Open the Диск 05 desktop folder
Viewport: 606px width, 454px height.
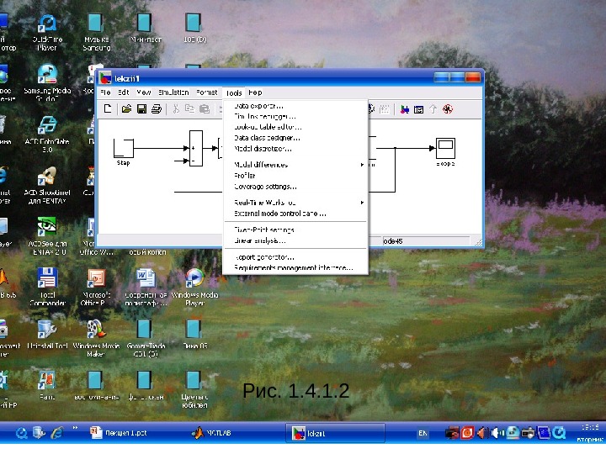point(194,334)
